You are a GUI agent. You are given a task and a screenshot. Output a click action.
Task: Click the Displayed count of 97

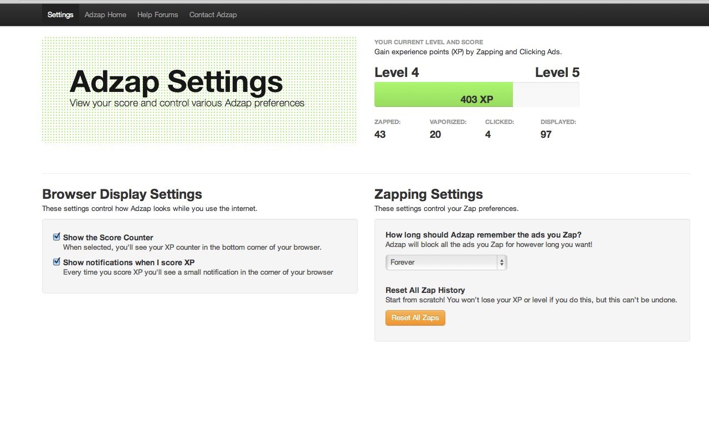(x=546, y=135)
